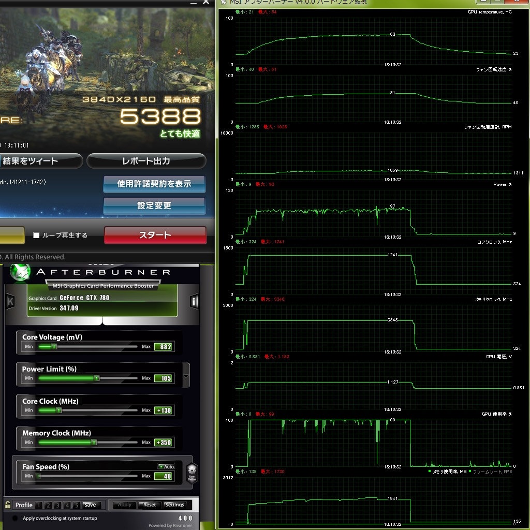530x530 pixels.
Task: Click レポート出力 report output button
Action: point(146,161)
